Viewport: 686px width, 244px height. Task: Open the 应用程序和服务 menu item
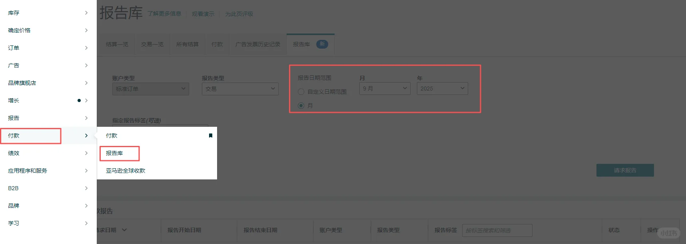pos(48,171)
